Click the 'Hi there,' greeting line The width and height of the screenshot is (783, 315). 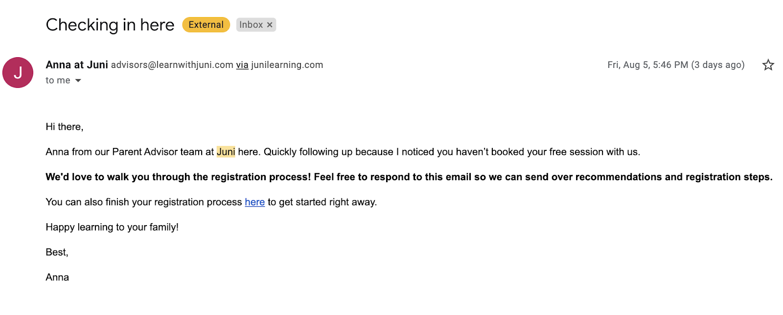click(65, 127)
